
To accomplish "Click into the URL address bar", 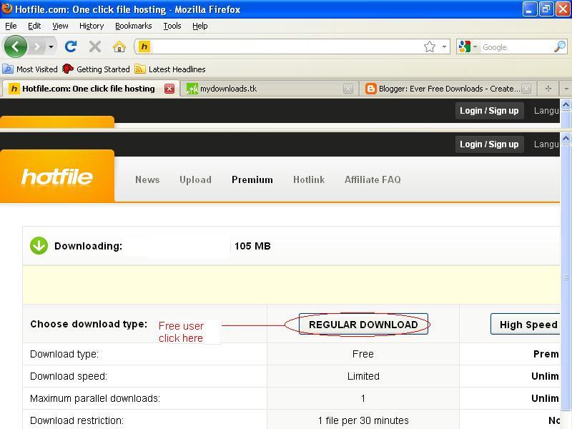I will [287, 46].
